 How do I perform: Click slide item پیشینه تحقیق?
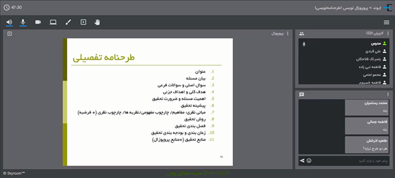(194, 105)
